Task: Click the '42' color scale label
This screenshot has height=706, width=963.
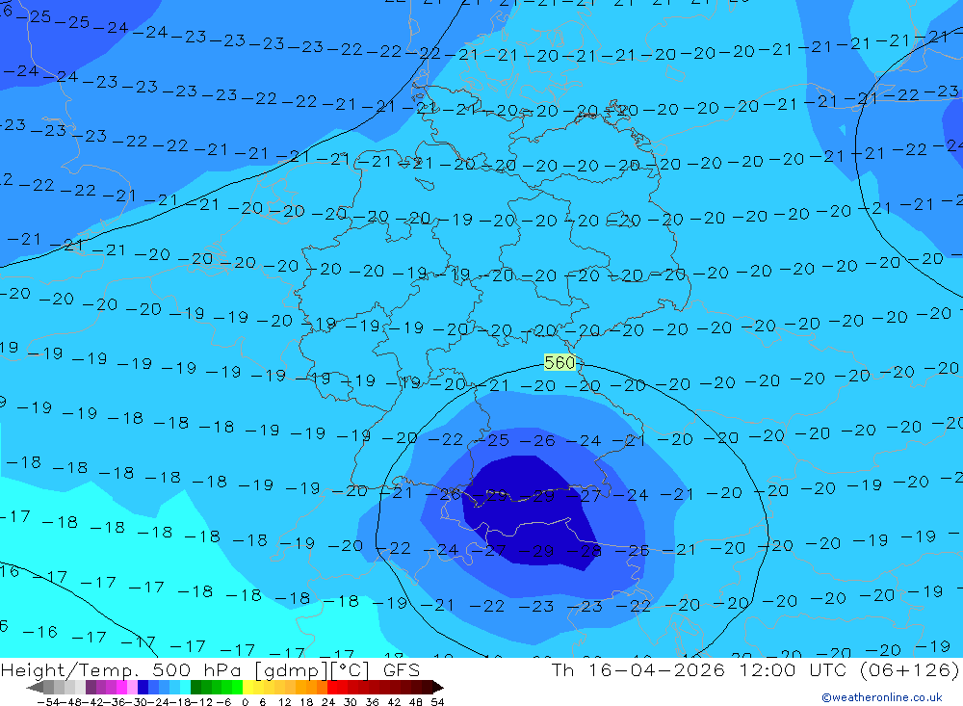Action: (394, 702)
